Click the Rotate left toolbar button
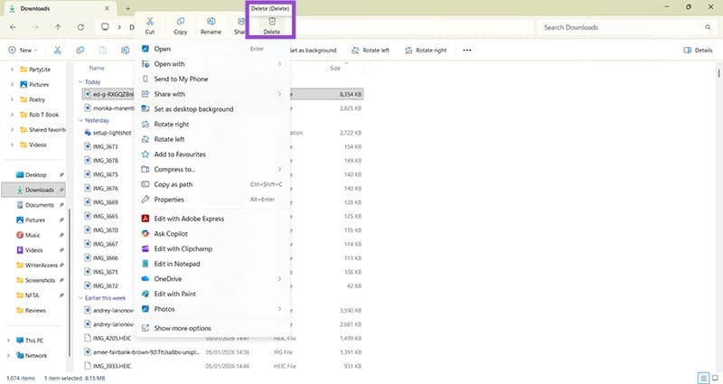 (371, 51)
